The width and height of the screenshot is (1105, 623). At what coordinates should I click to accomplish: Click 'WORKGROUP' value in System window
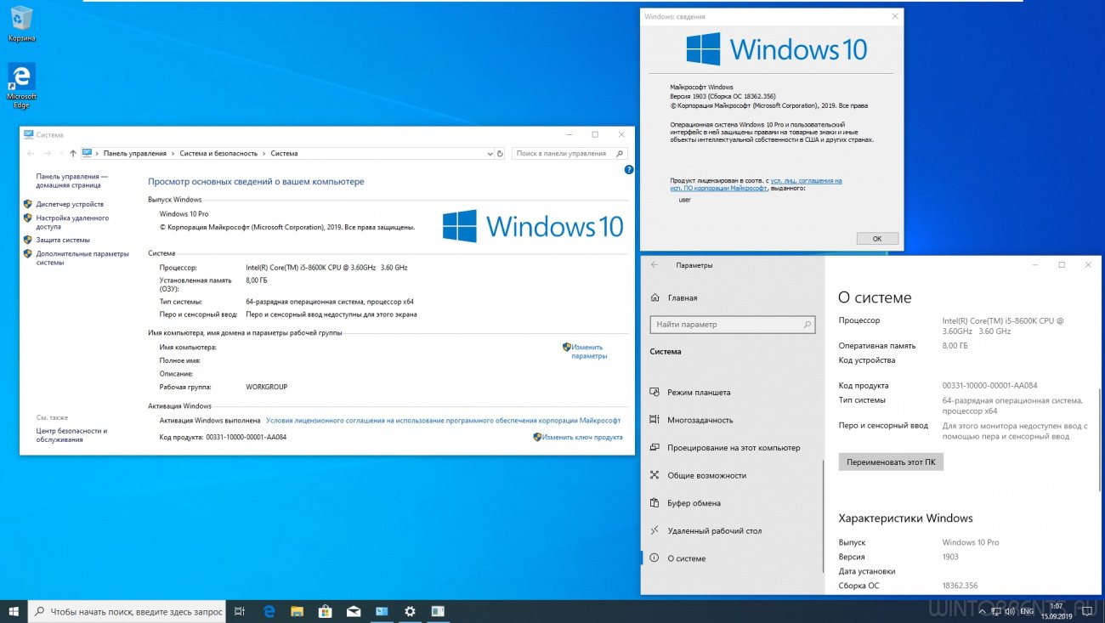(266, 387)
